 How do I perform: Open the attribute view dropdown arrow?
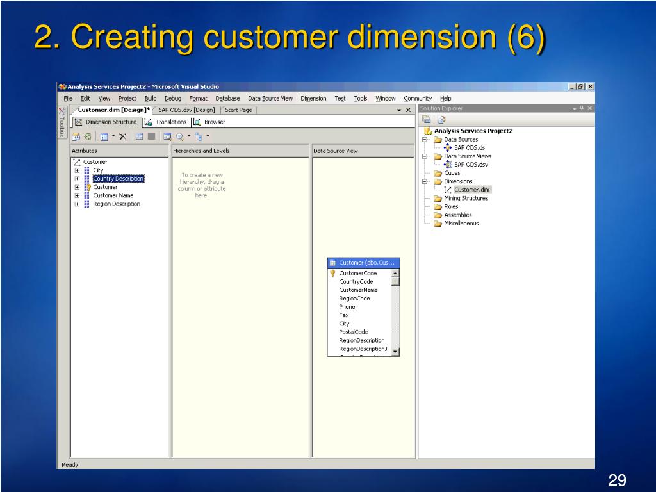point(113,136)
